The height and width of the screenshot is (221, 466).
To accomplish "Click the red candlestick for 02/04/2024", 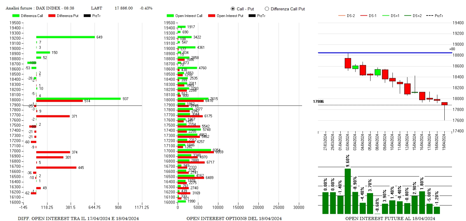I will [348, 63].
